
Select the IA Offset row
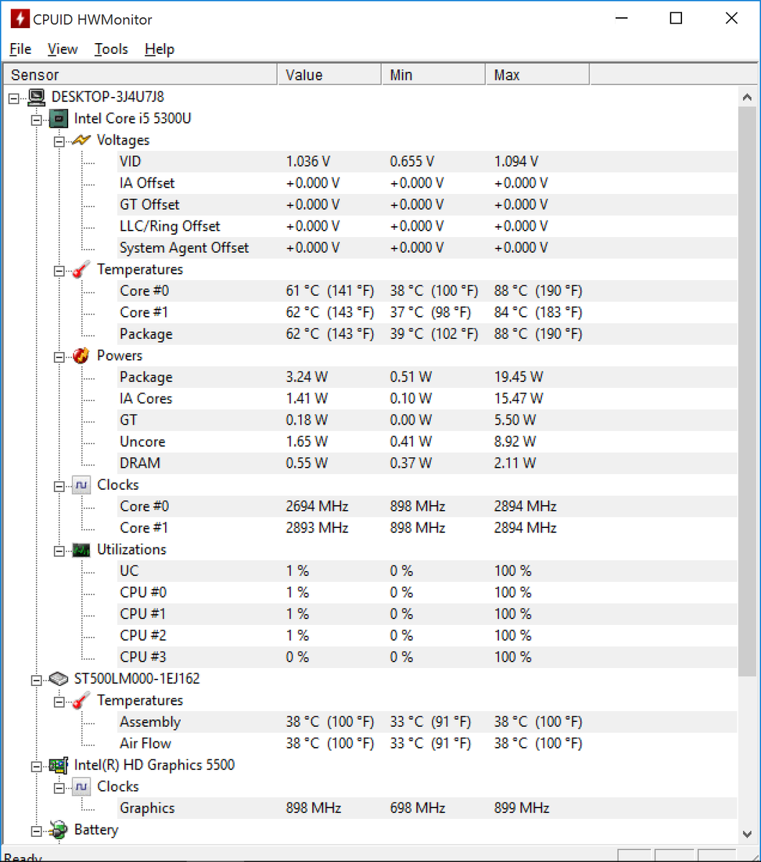tap(428, 183)
